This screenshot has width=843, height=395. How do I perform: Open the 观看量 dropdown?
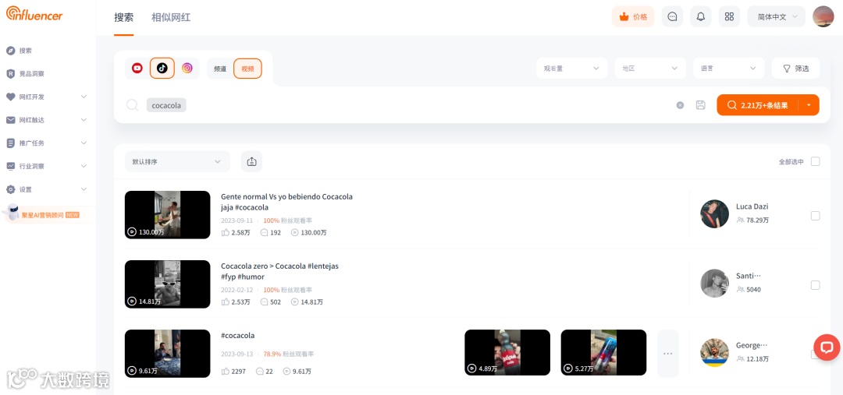pyautogui.click(x=572, y=68)
